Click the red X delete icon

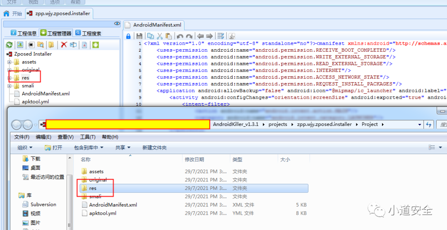pyautogui.click(x=64, y=45)
